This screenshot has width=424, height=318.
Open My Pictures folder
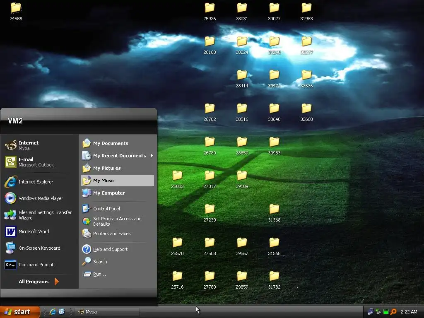[117, 168]
